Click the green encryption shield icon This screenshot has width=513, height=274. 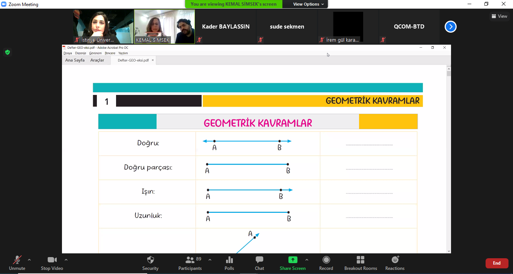pos(7,52)
